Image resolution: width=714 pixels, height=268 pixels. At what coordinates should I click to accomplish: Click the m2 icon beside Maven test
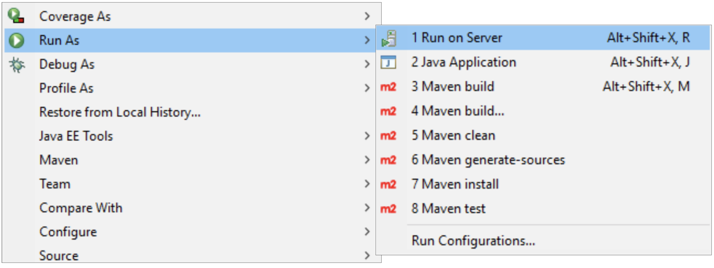(x=388, y=209)
